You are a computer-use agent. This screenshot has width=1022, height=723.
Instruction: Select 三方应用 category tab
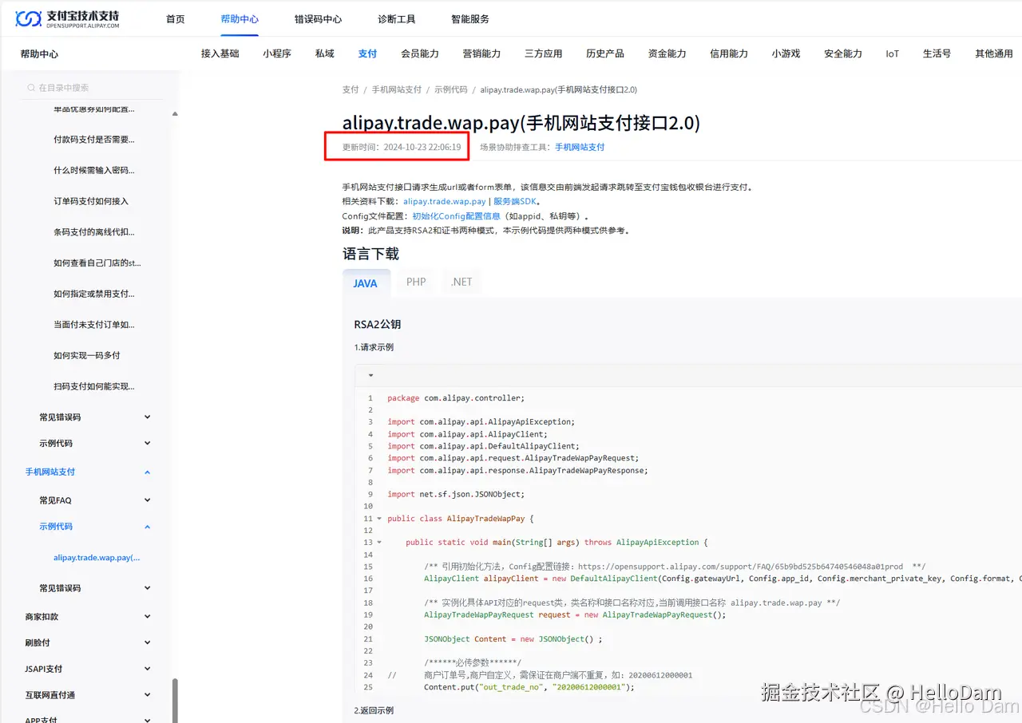tap(543, 53)
